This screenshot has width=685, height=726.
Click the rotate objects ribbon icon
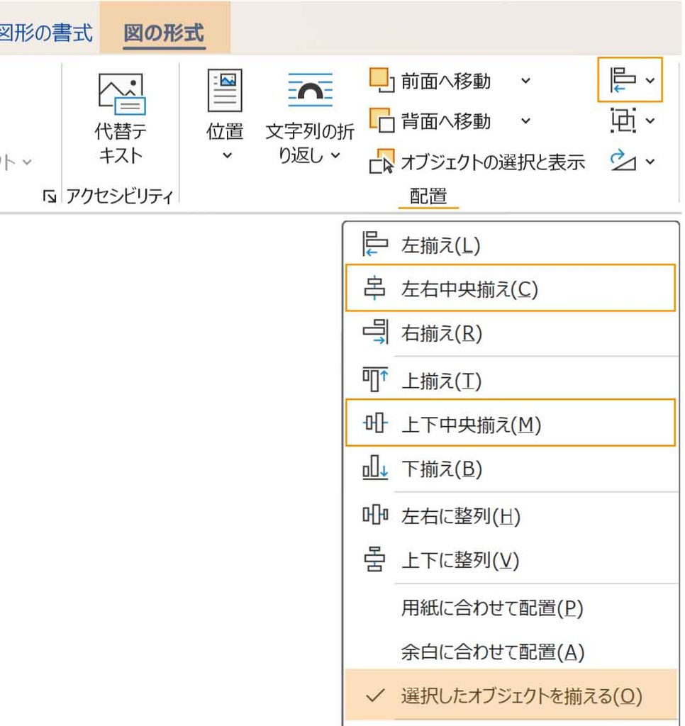[623, 160]
